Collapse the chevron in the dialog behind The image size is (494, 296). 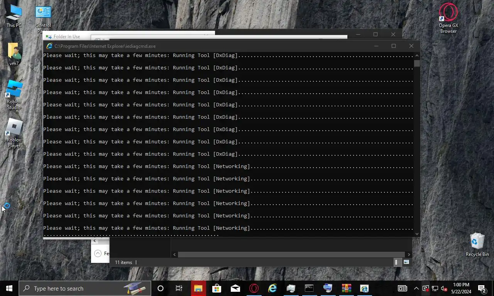[x=98, y=253]
